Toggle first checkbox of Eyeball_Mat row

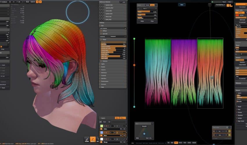(100, 14)
